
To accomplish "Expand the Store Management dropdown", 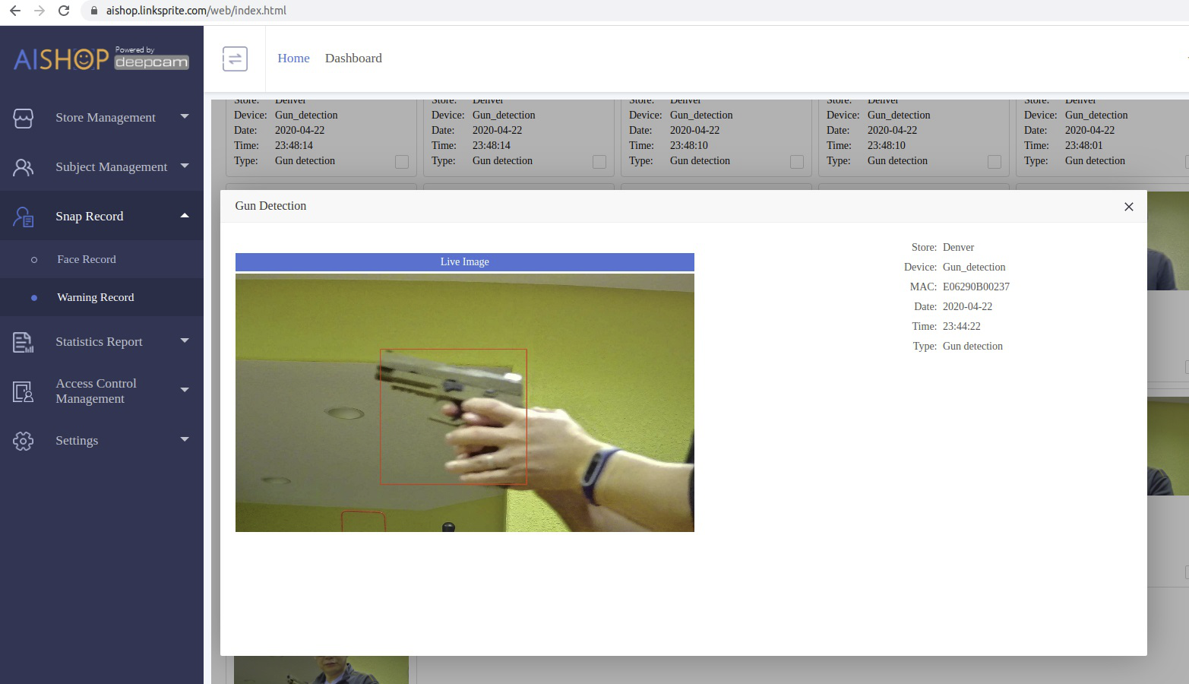I will click(x=184, y=117).
